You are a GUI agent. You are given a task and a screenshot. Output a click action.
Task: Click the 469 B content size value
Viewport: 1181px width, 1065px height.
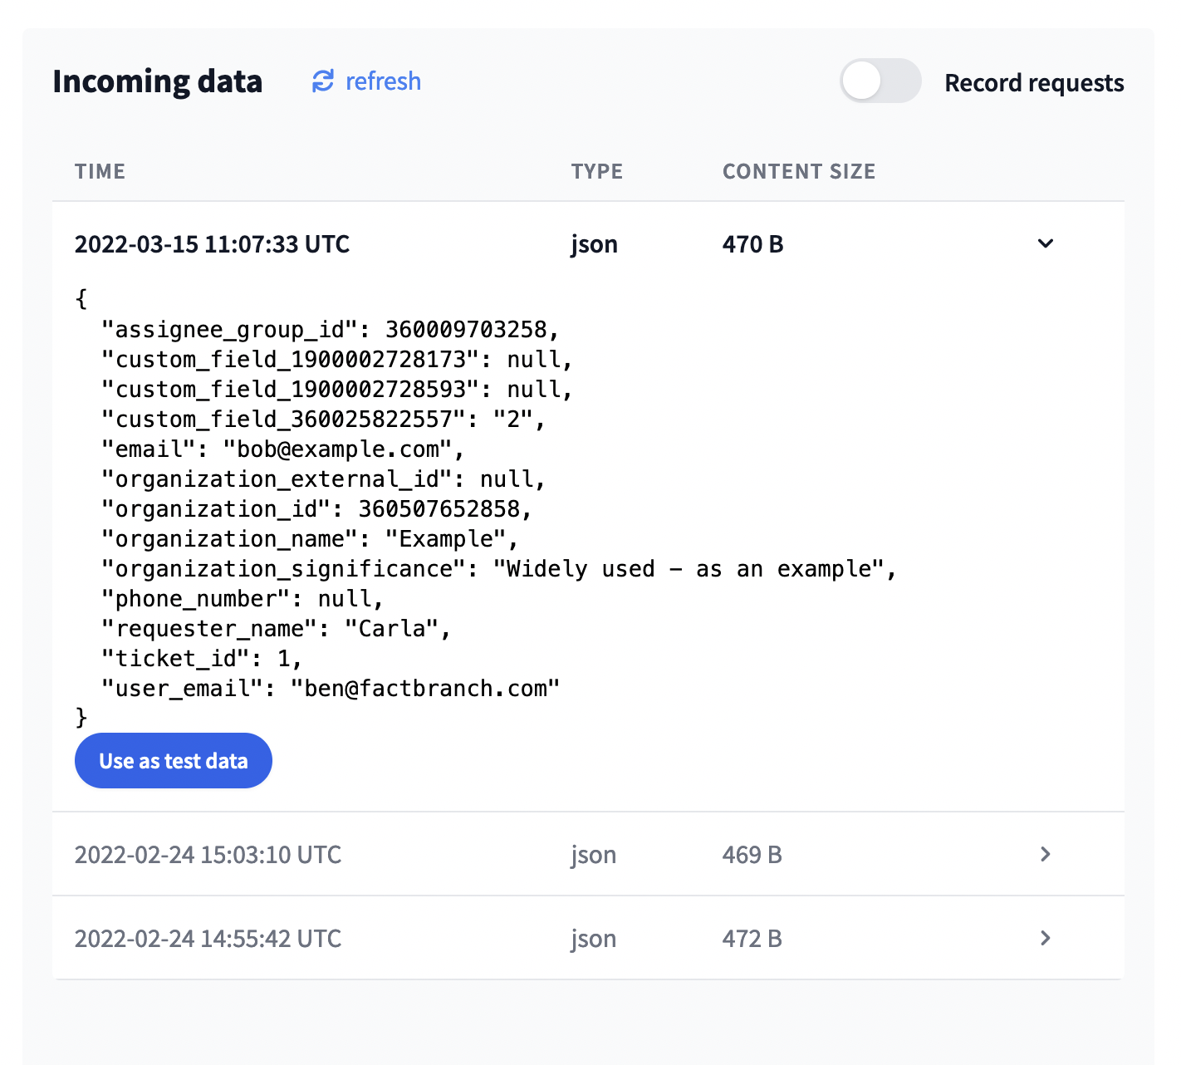coord(752,855)
